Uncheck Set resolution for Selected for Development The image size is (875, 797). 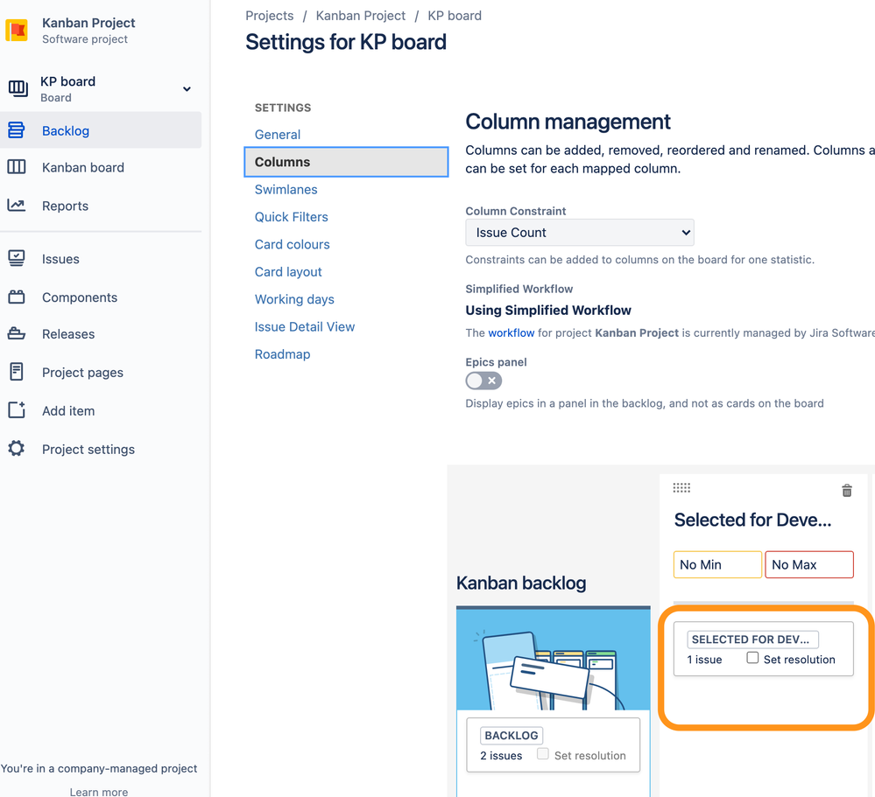[x=752, y=658]
